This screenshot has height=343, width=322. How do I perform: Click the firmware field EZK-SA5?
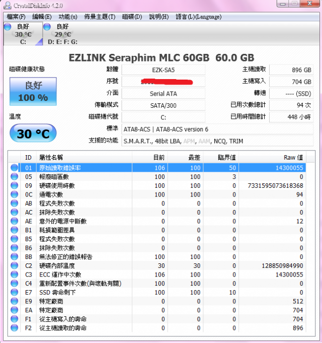[163, 70]
